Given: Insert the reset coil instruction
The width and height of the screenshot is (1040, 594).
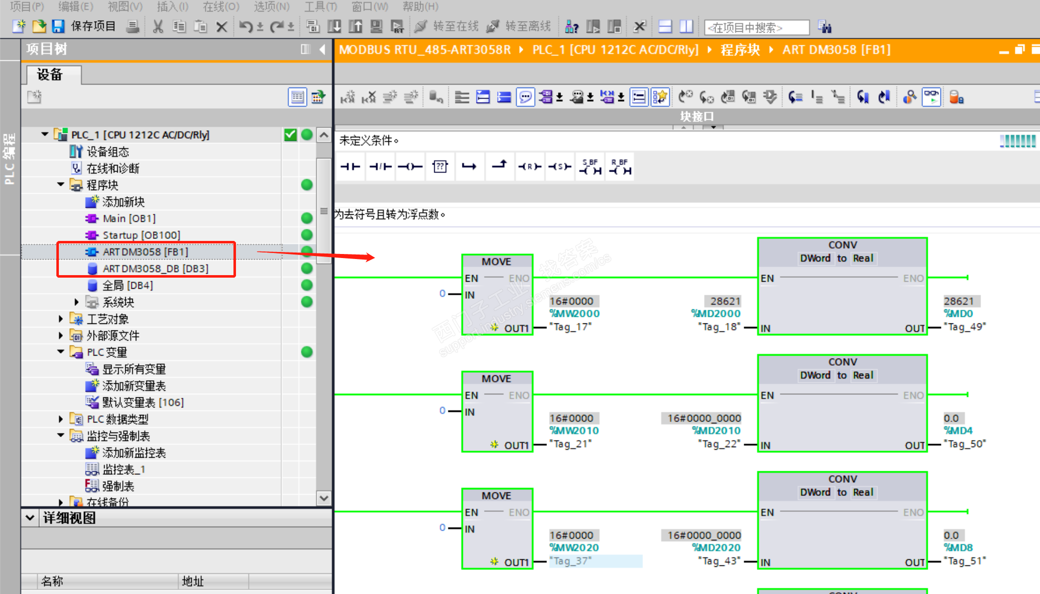Looking at the screenshot, I should (x=529, y=167).
